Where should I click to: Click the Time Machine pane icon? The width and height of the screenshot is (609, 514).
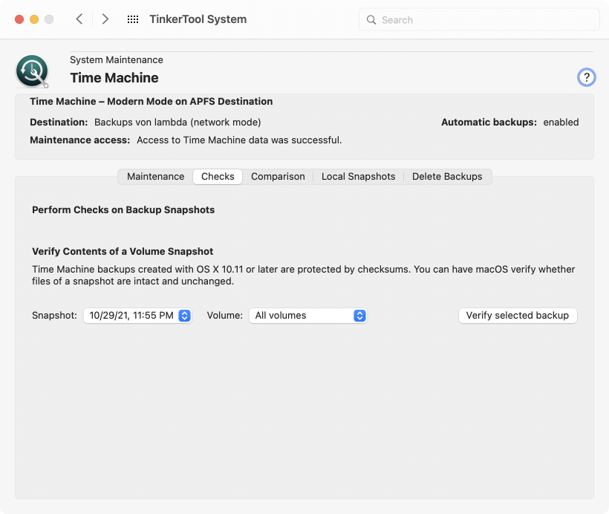click(32, 71)
